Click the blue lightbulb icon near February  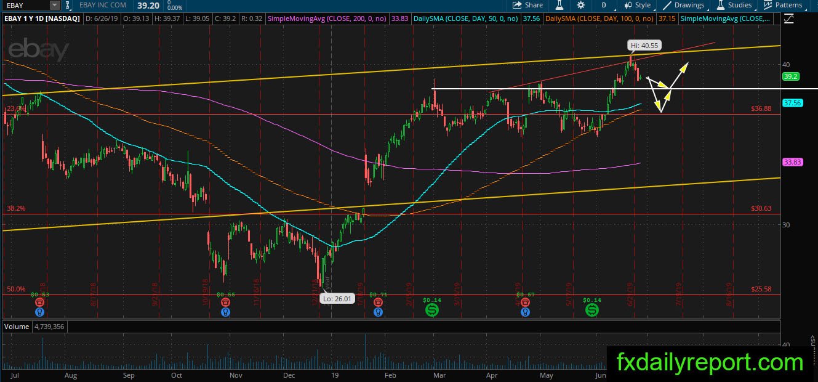point(377,312)
